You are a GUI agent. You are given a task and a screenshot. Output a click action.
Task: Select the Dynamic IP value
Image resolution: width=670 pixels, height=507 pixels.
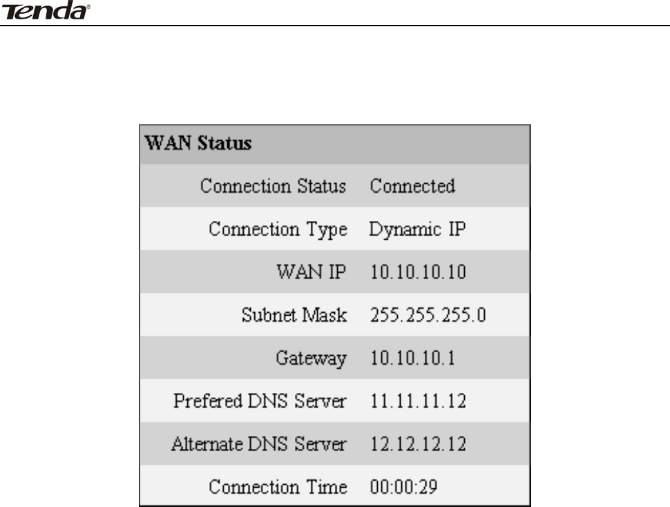(x=417, y=229)
